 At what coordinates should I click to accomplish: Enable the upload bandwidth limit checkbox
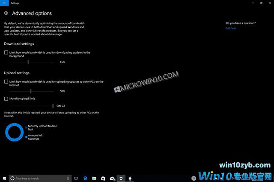coord(6,81)
